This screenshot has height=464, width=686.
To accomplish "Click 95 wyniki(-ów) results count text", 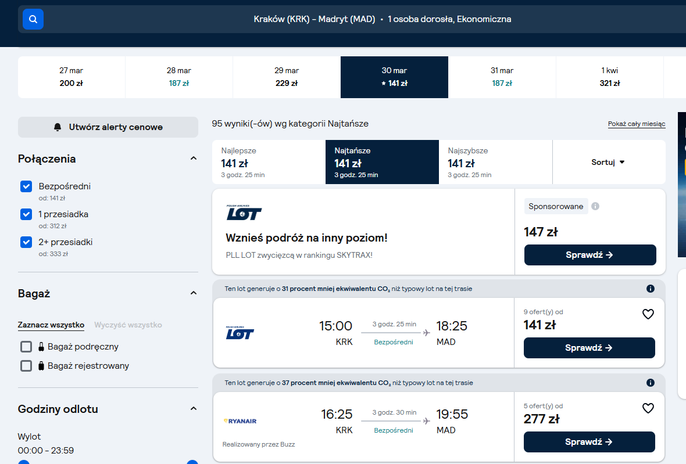I will pos(290,124).
